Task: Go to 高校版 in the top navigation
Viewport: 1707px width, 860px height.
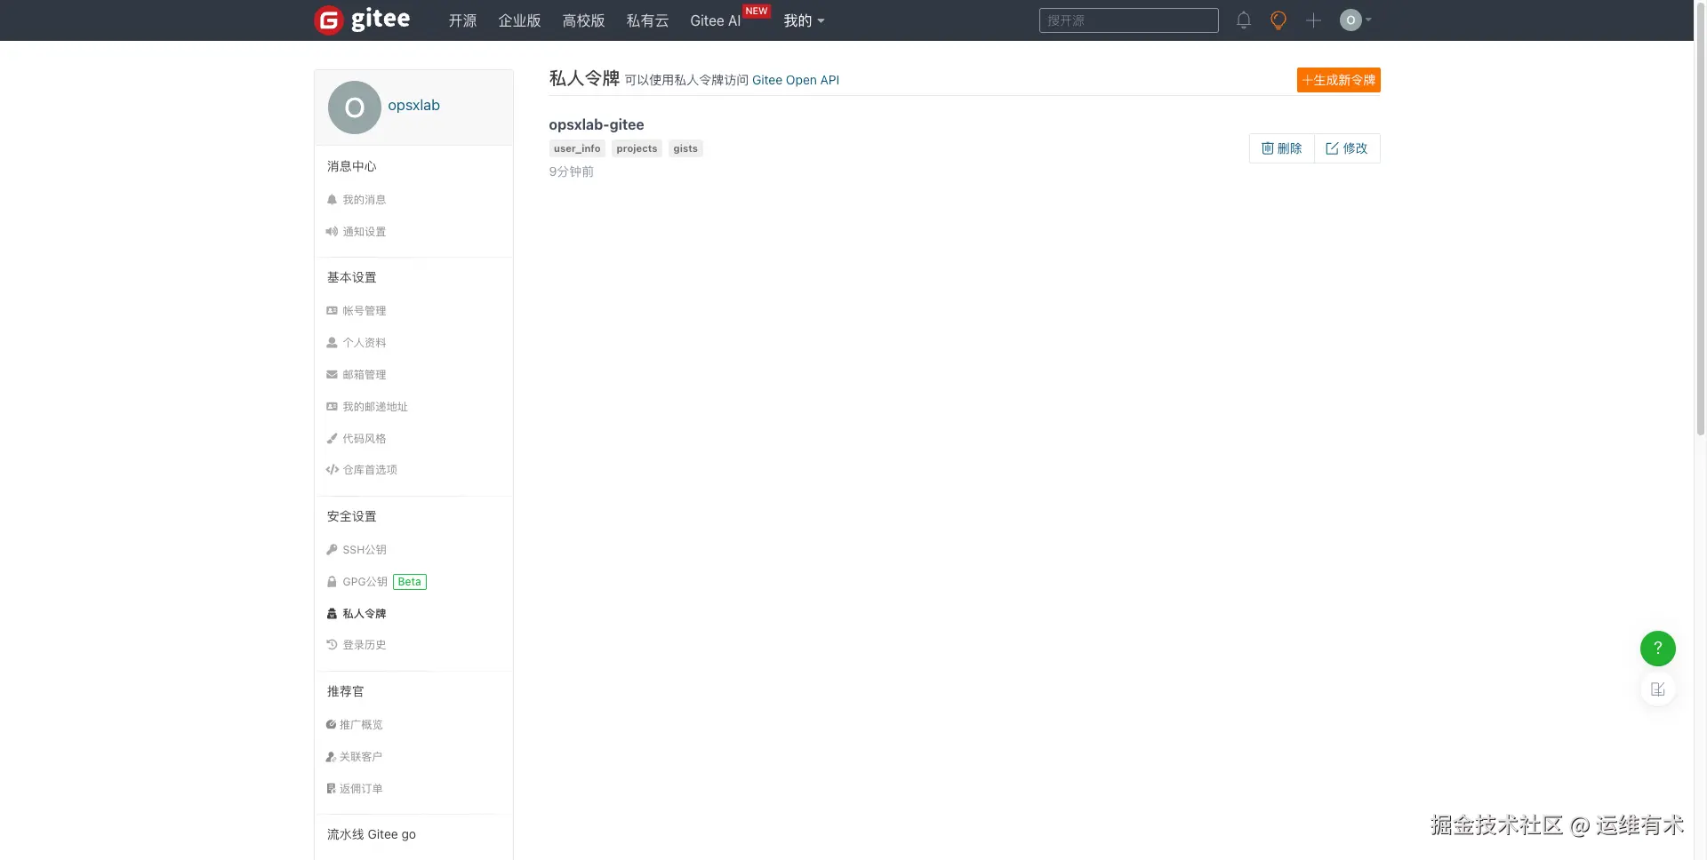Action: [x=583, y=20]
